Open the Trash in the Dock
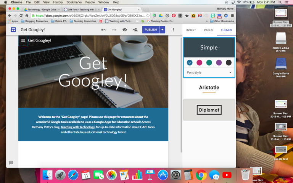The image size is (293, 183). point(245,175)
